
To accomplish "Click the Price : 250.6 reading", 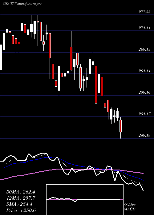I will [x=22, y=210].
